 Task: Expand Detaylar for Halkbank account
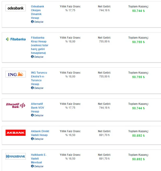click(x=39, y=166)
